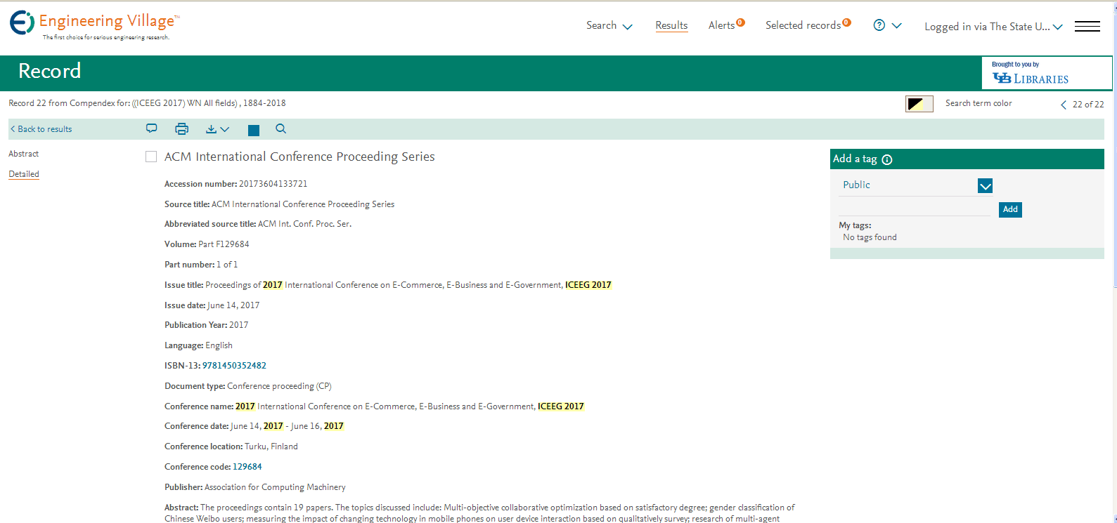Print this record using printer icon
The height and width of the screenshot is (523, 1117).
point(181,128)
